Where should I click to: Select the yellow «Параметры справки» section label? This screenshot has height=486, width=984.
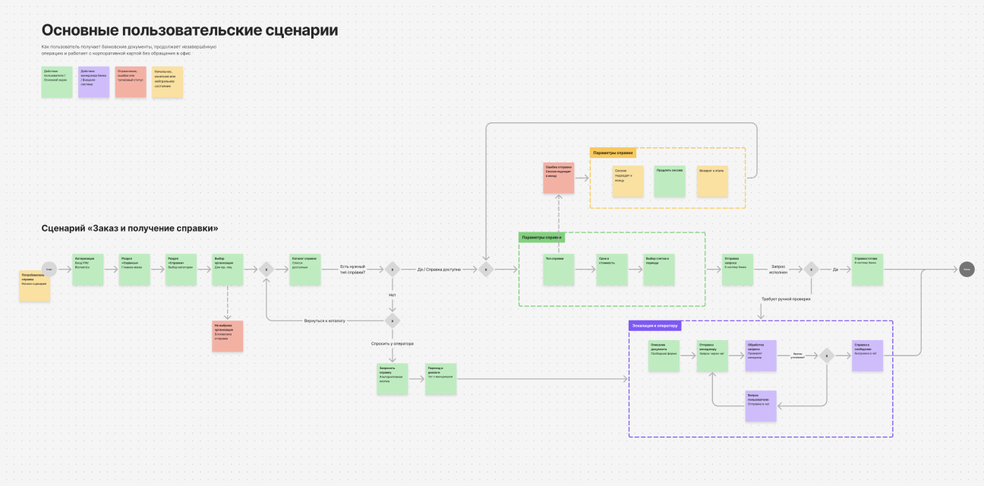tap(613, 153)
